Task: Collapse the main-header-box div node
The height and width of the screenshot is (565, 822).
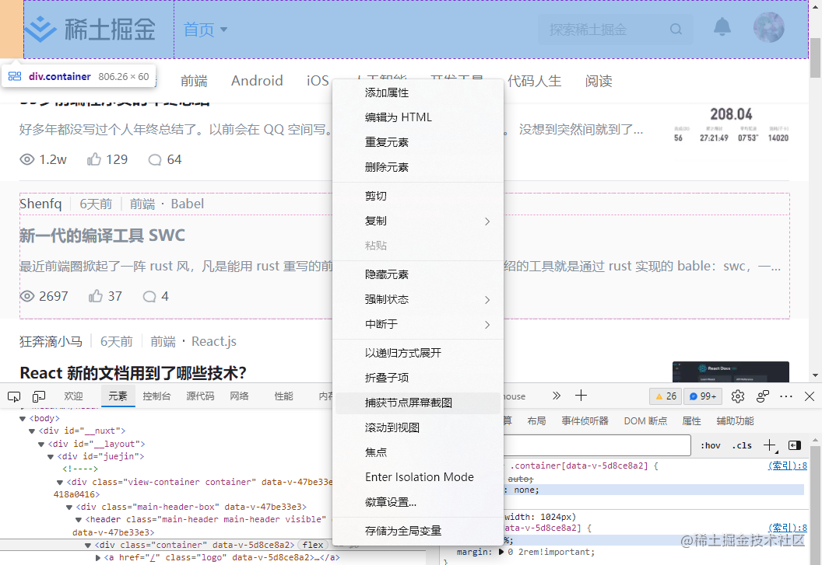Action: point(69,507)
